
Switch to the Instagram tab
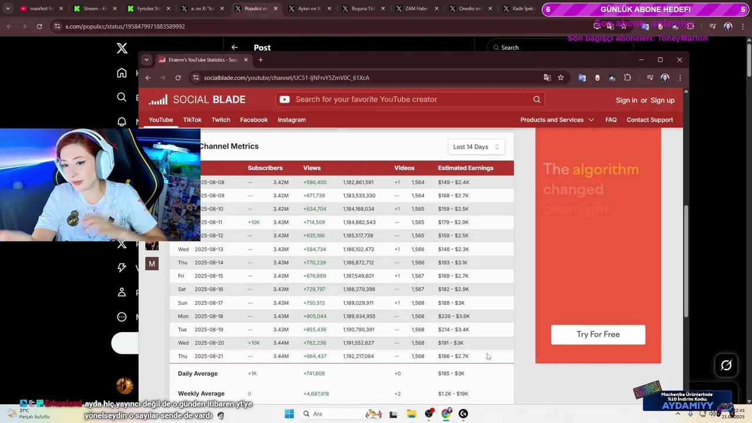(x=291, y=120)
